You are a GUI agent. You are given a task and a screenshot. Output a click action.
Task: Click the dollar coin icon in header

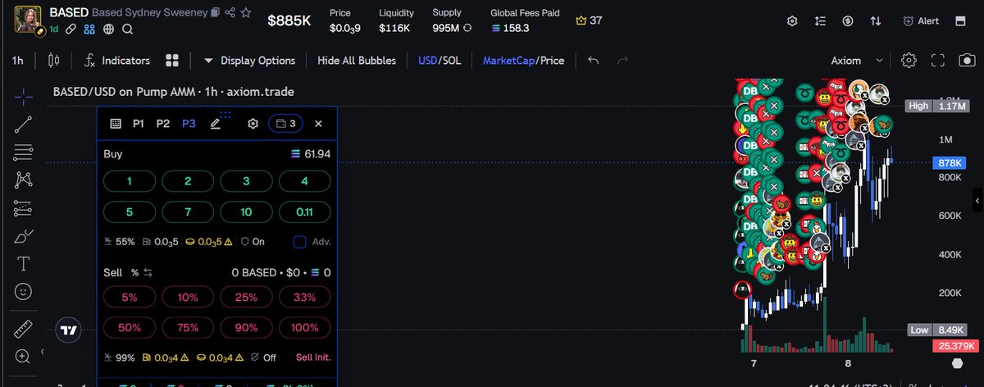[848, 21]
